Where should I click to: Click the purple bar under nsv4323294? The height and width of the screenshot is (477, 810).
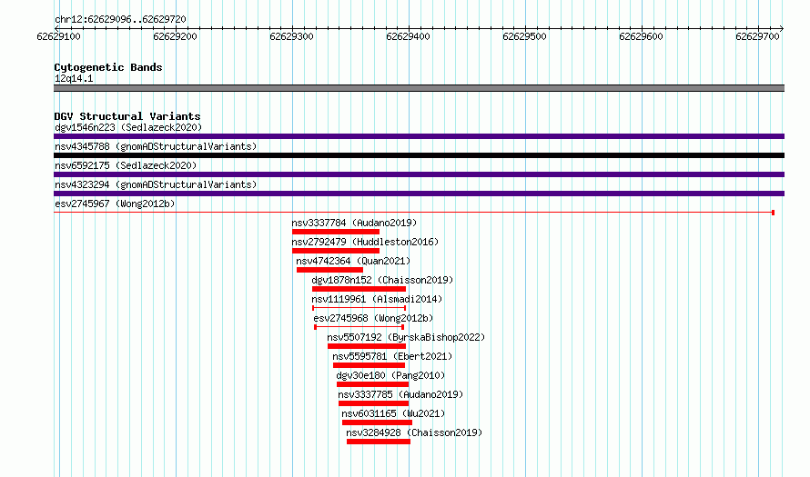click(x=419, y=194)
